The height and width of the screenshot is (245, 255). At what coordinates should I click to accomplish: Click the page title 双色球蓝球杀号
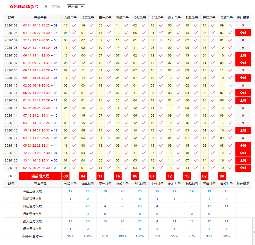tap(24, 7)
